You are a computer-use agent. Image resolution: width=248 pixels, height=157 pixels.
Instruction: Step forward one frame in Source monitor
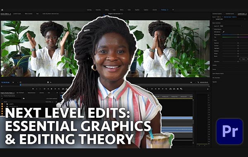55,89
